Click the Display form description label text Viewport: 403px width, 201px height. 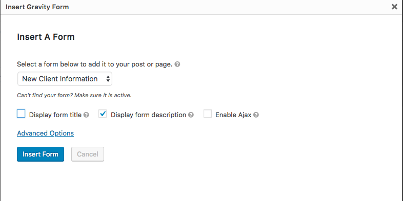click(148, 115)
